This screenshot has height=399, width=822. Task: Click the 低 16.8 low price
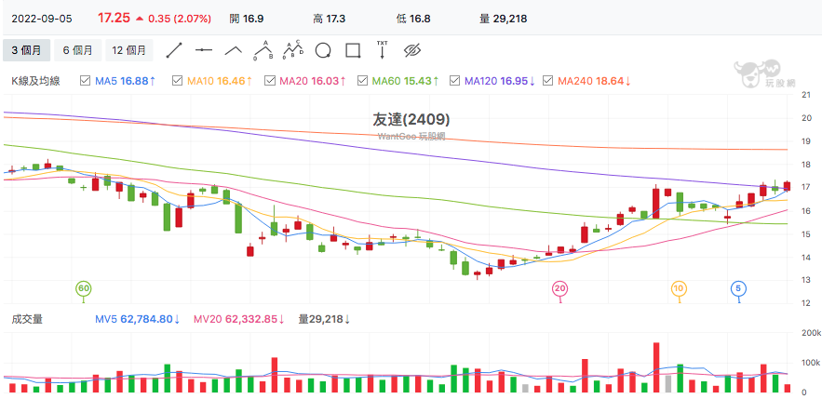click(413, 19)
